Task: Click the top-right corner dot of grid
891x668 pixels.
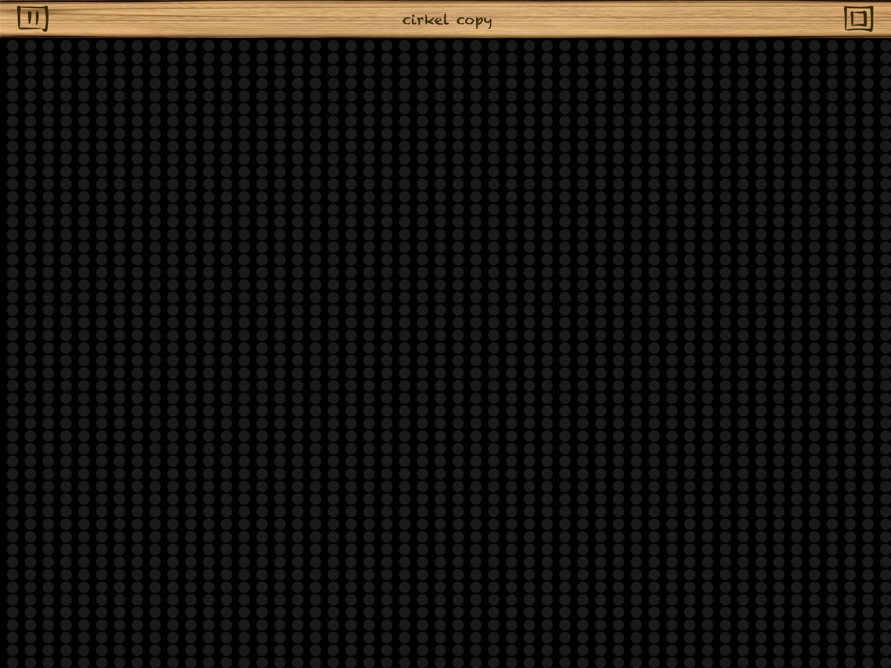Action: 886,45
